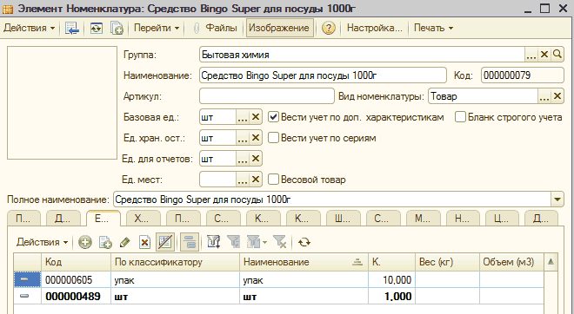
Task: Click into the Артикул input field
Action: [x=267, y=96]
